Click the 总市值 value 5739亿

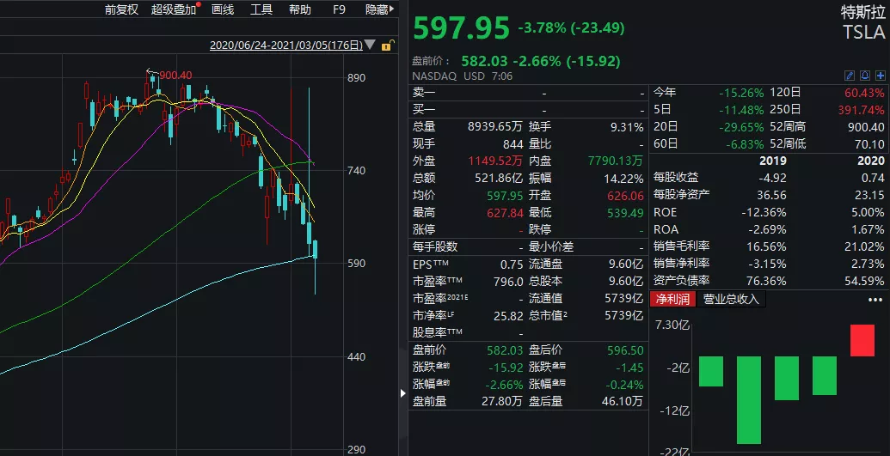click(623, 316)
